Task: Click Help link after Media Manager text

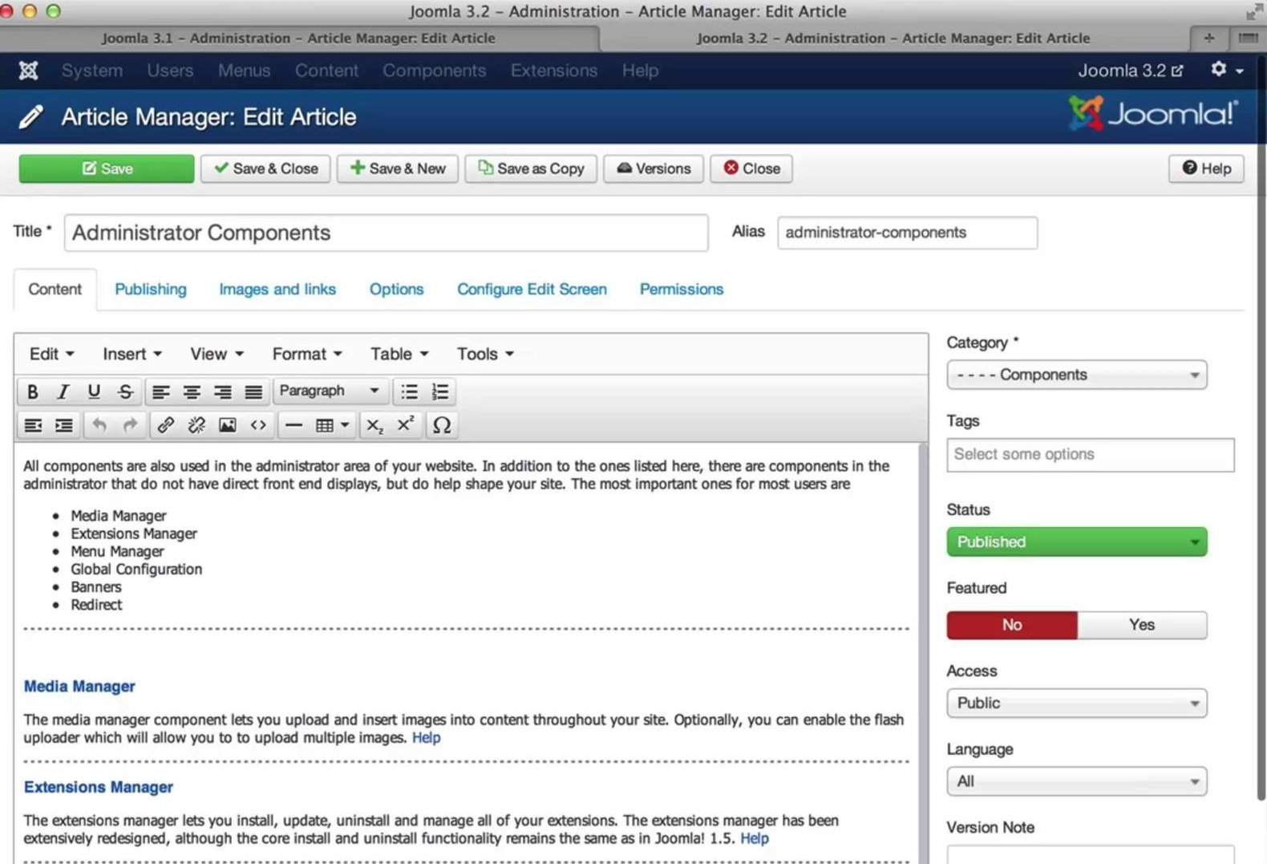Action: (x=426, y=738)
